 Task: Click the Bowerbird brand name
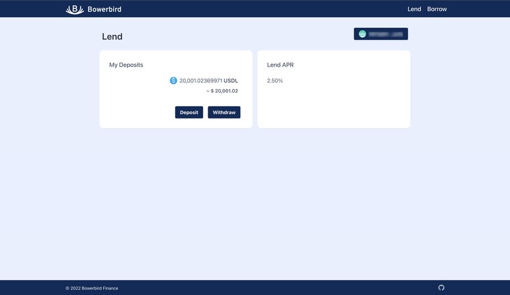[x=104, y=9]
